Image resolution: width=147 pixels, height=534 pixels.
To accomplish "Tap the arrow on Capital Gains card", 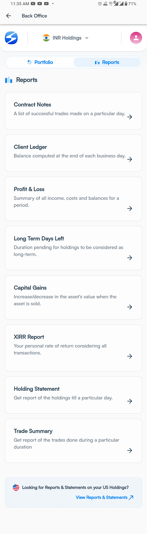I will click(130, 307).
